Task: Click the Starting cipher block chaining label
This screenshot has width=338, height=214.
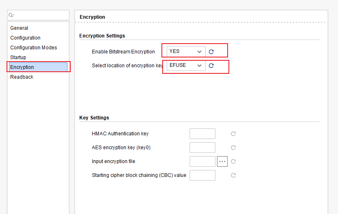Action: pyautogui.click(x=139, y=175)
